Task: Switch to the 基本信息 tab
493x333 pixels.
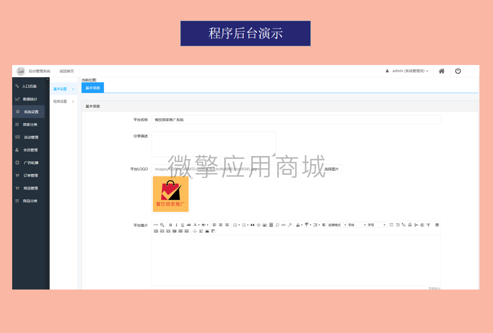Action: pos(92,87)
